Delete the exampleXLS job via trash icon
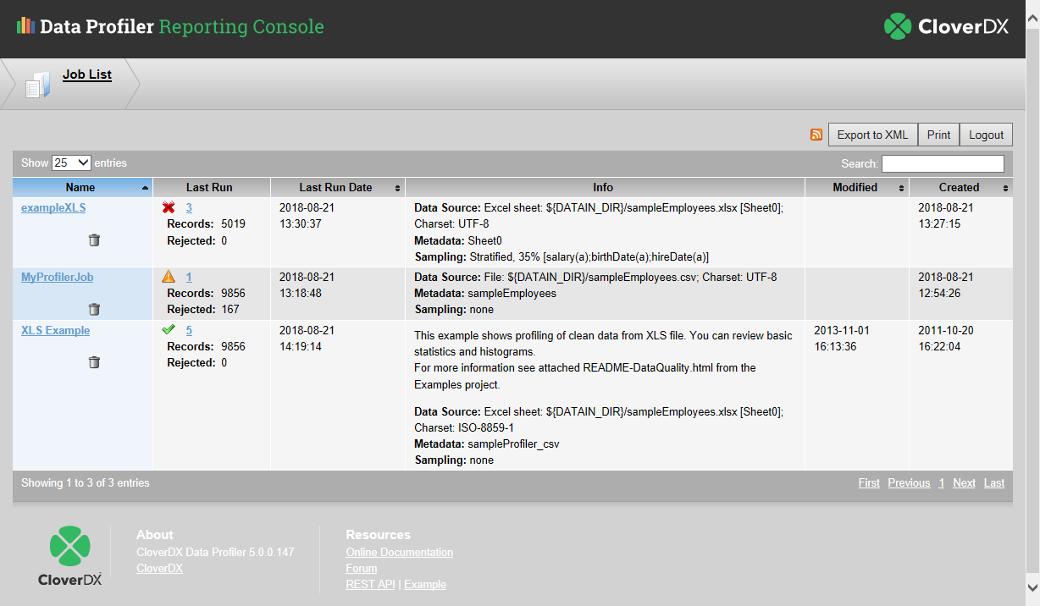The height and width of the screenshot is (606, 1040). (94, 240)
